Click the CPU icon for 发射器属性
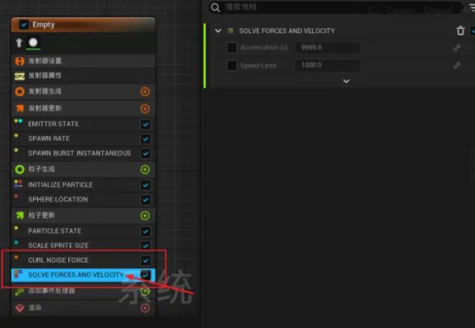Image resolution: width=475 pixels, height=328 pixels. (19, 76)
